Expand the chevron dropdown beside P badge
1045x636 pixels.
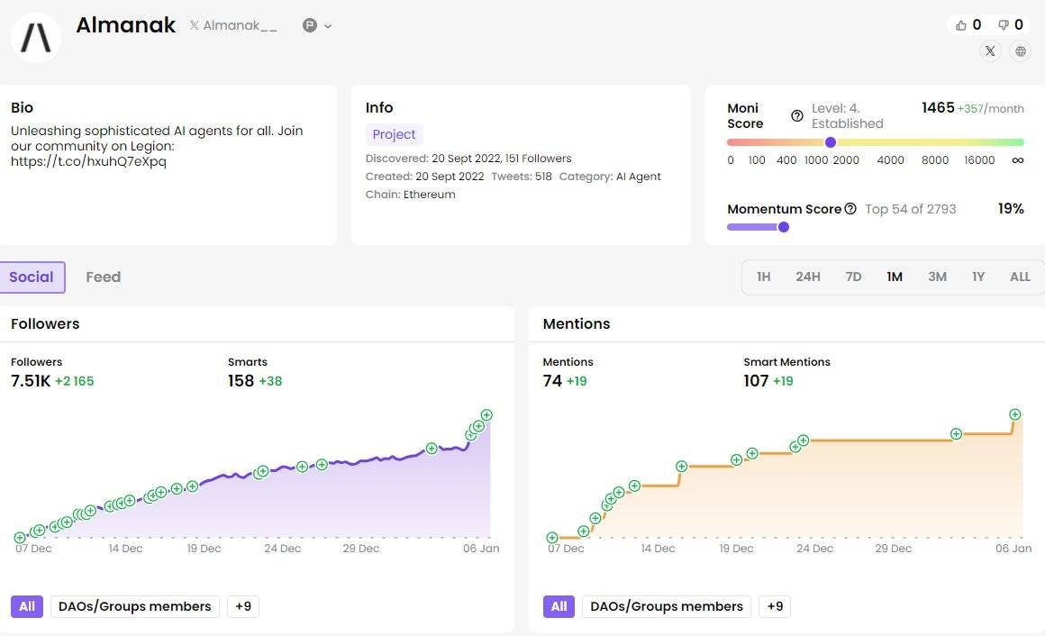tap(328, 26)
